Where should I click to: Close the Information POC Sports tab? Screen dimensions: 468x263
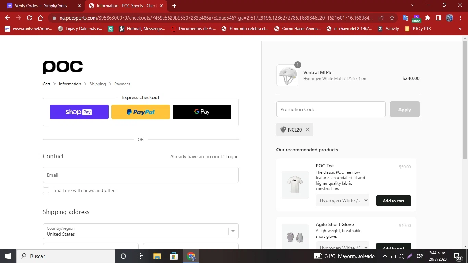[x=161, y=6]
